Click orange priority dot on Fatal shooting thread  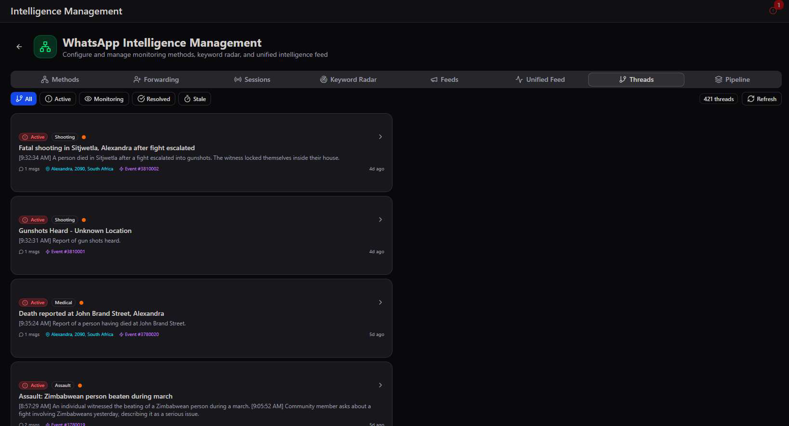pyautogui.click(x=84, y=137)
